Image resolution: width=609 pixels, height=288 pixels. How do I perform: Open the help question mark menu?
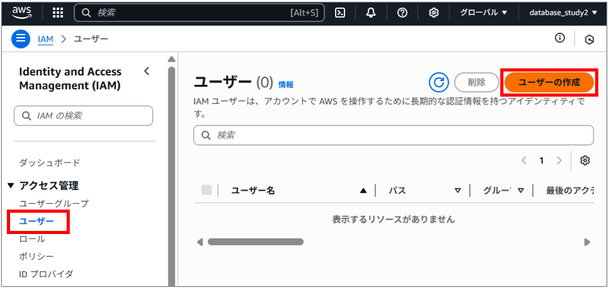tap(402, 13)
